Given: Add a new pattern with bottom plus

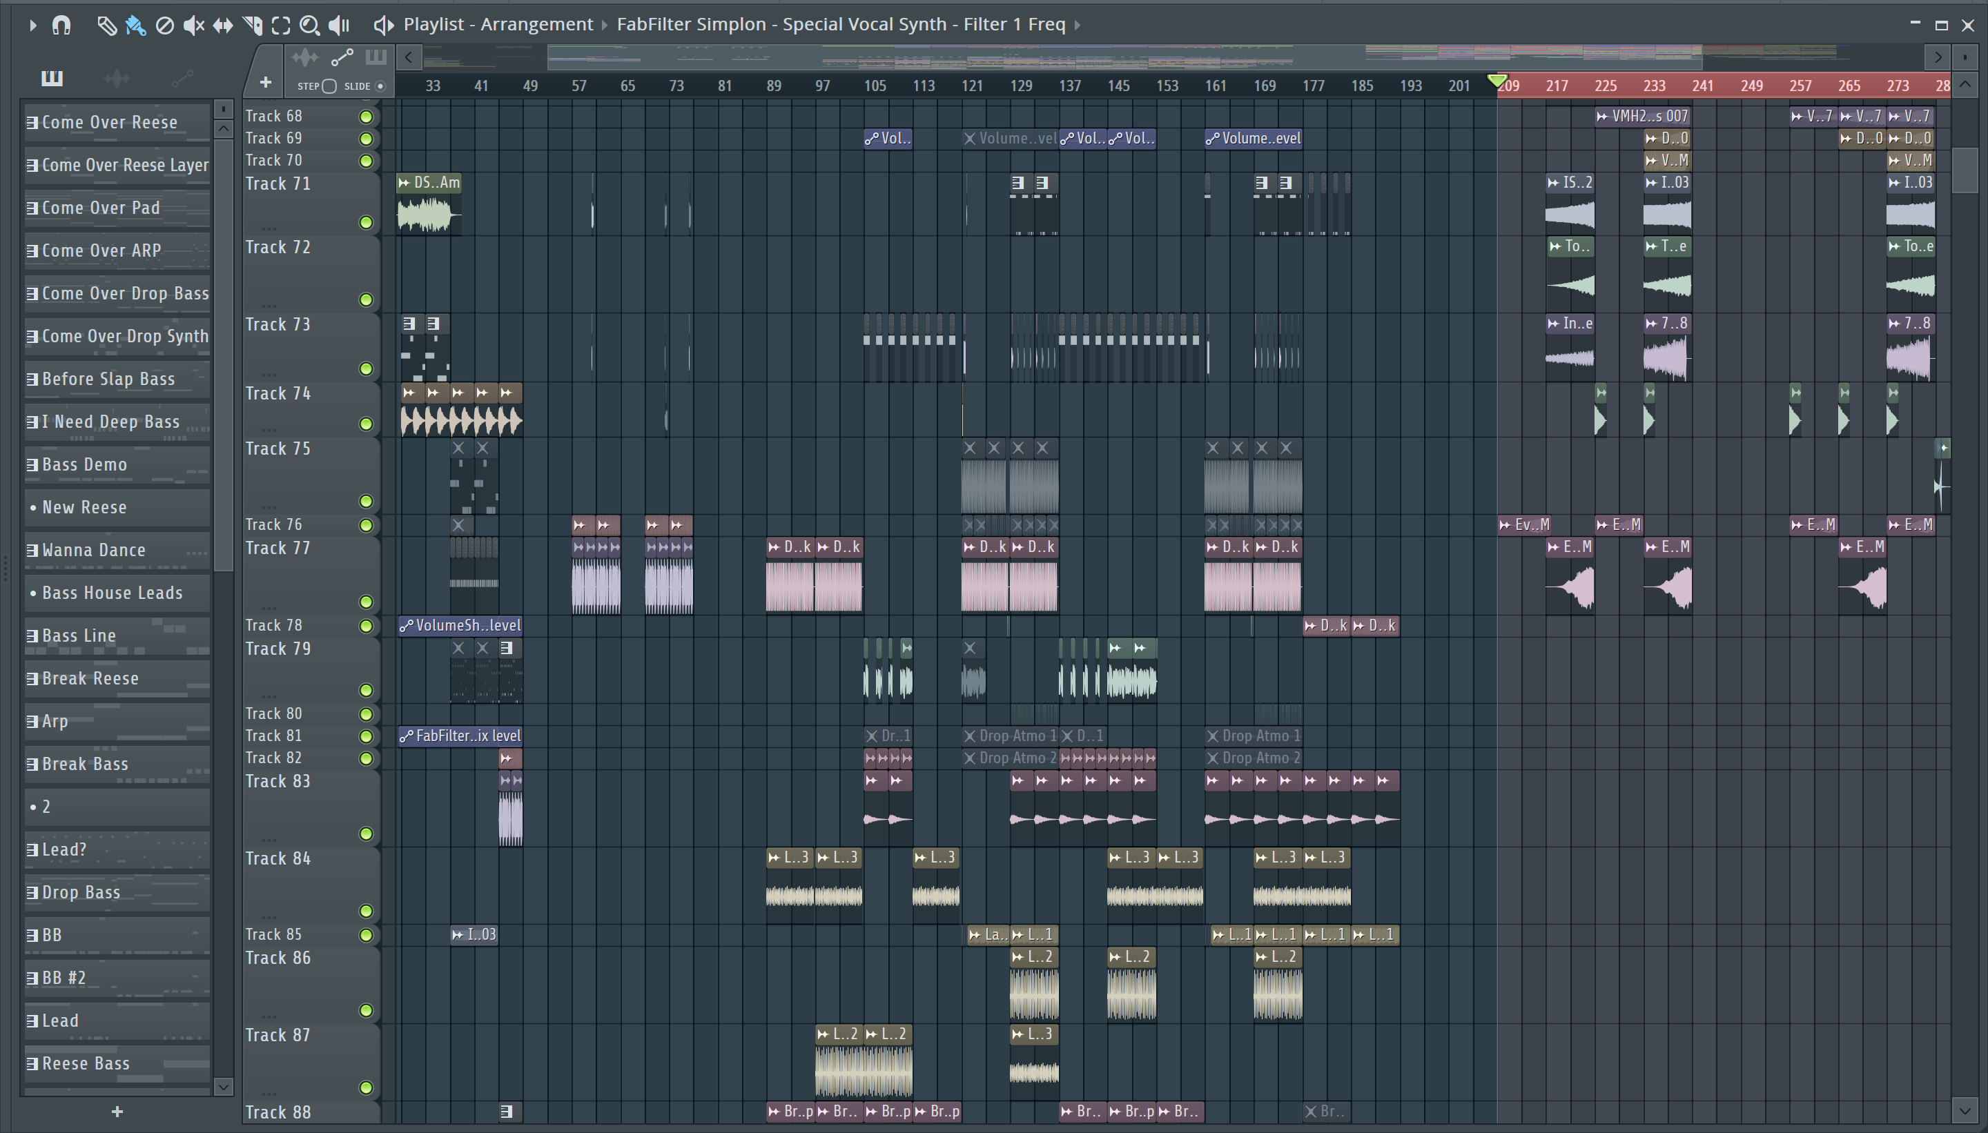Looking at the screenshot, I should click(117, 1111).
